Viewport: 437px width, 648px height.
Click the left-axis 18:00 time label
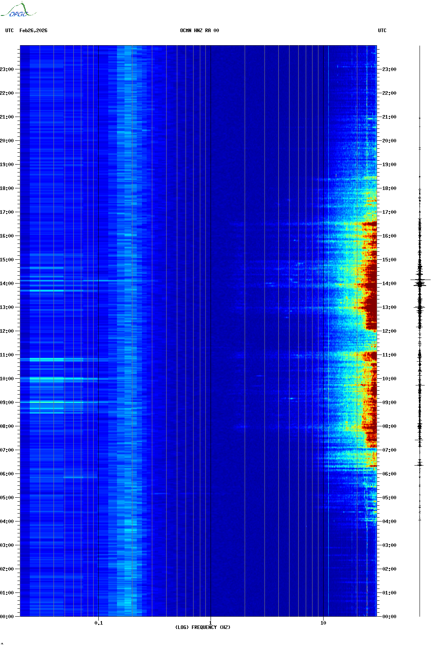coord(7,188)
